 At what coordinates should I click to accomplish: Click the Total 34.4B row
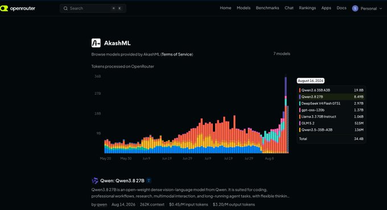click(331, 139)
